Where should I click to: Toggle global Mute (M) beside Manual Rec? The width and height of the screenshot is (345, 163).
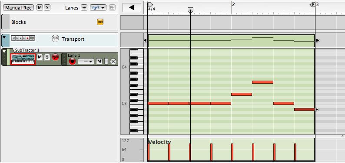(x=40, y=8)
